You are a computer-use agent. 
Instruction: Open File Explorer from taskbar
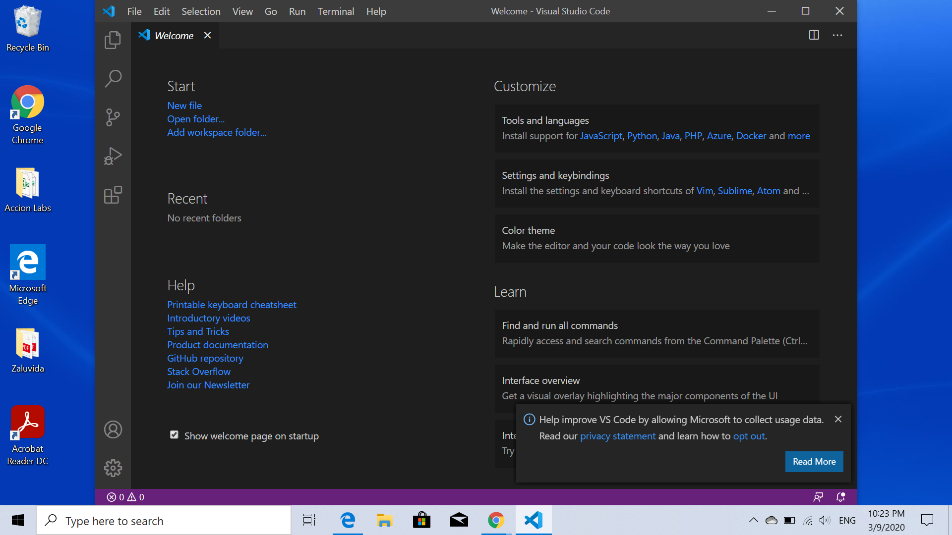[384, 520]
